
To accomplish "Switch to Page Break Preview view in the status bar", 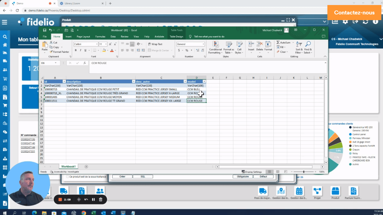I will coord(285,172).
